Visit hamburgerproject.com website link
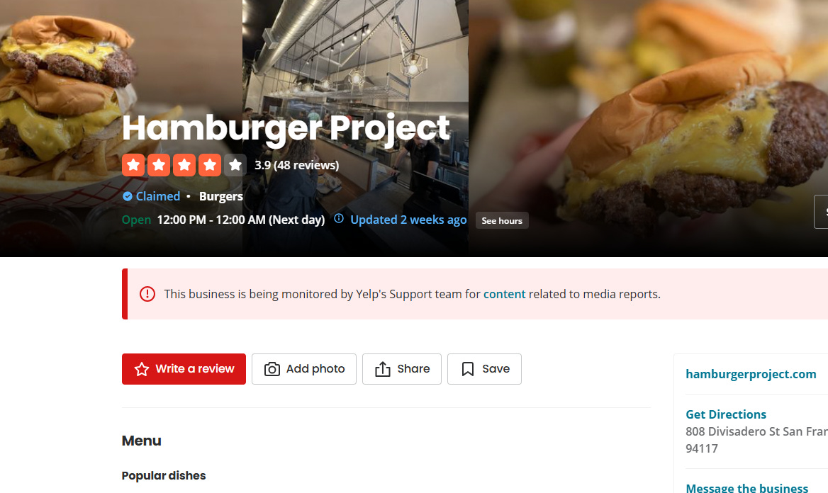 click(x=750, y=374)
